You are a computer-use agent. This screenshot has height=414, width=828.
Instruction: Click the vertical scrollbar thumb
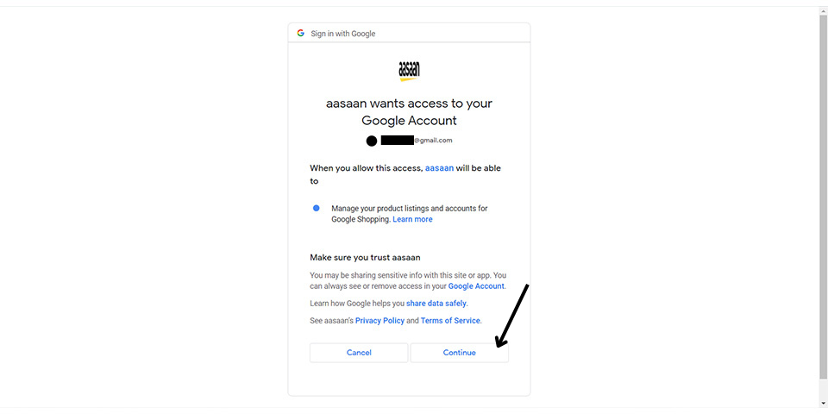pos(823,197)
